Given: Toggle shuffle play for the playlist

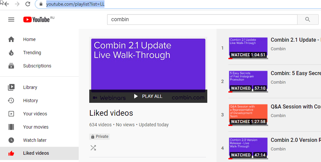Looking at the screenshot, I should pyautogui.click(x=93, y=148).
